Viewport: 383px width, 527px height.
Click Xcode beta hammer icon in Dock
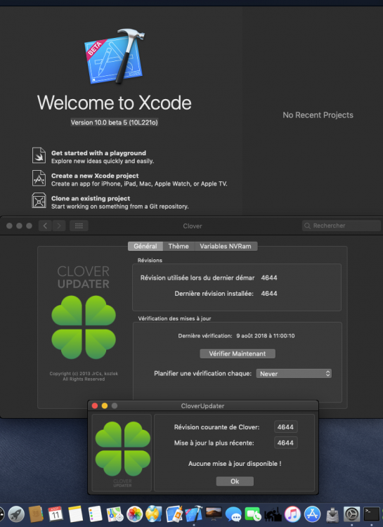[194, 514]
